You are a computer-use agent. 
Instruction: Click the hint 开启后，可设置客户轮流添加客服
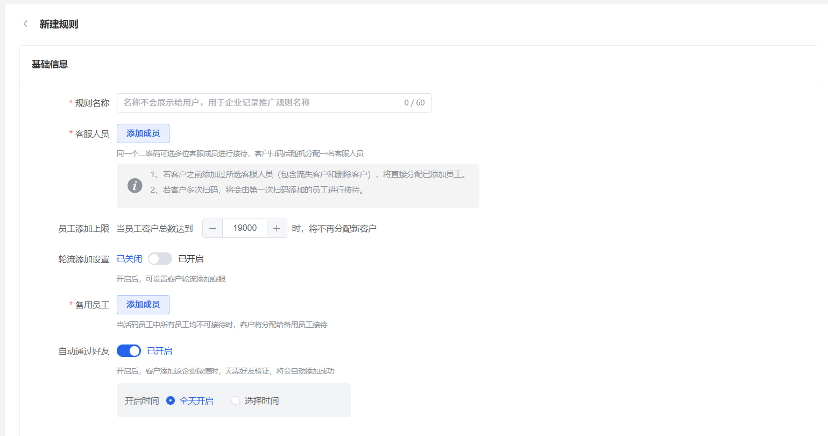[x=171, y=279]
